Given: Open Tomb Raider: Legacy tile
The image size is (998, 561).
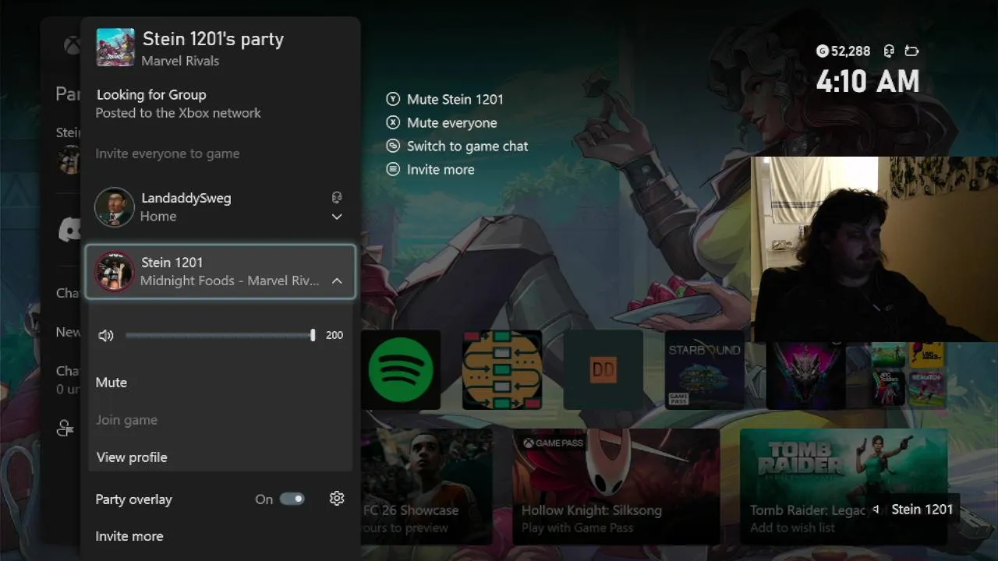Looking at the screenshot, I should (844, 485).
